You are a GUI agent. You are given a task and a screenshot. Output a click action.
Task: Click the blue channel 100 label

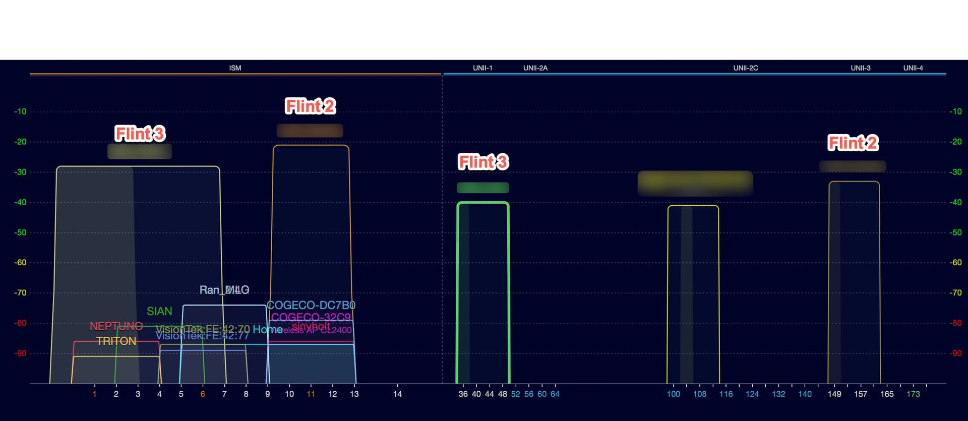[x=674, y=394]
